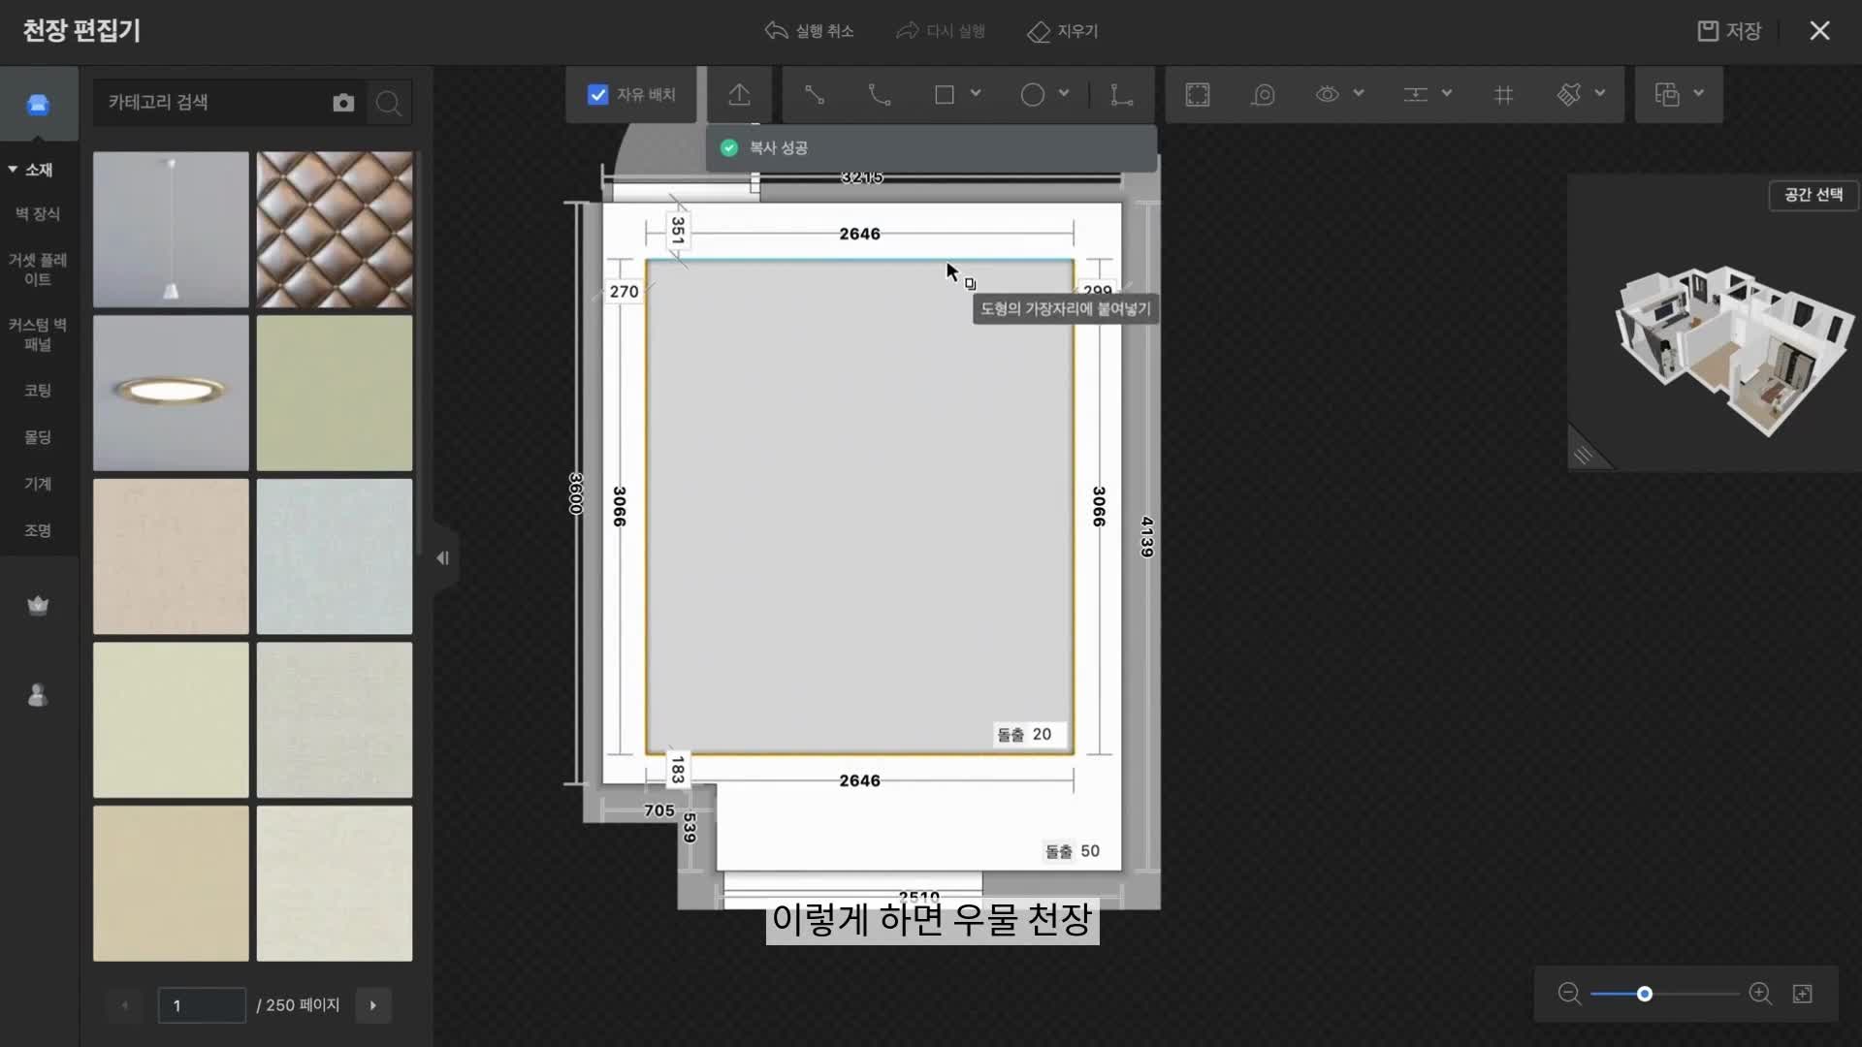Screen dimensions: 1862x1047
Task: Expand the circle shape dropdown arrow
Action: click(1064, 94)
